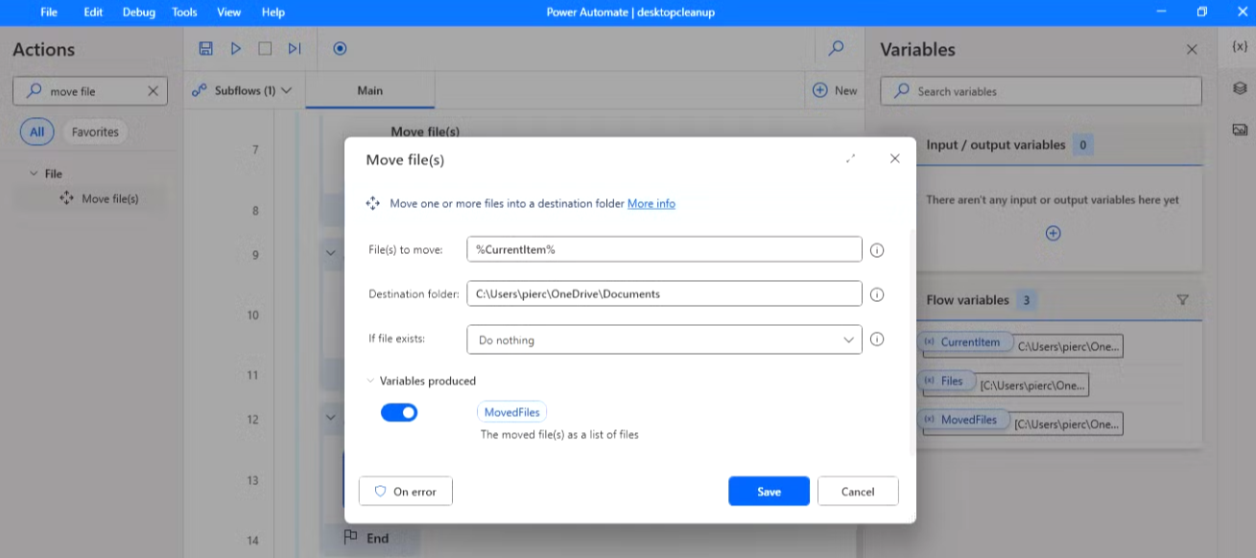
Task: Show info for the File(s) to move field
Action: click(876, 250)
